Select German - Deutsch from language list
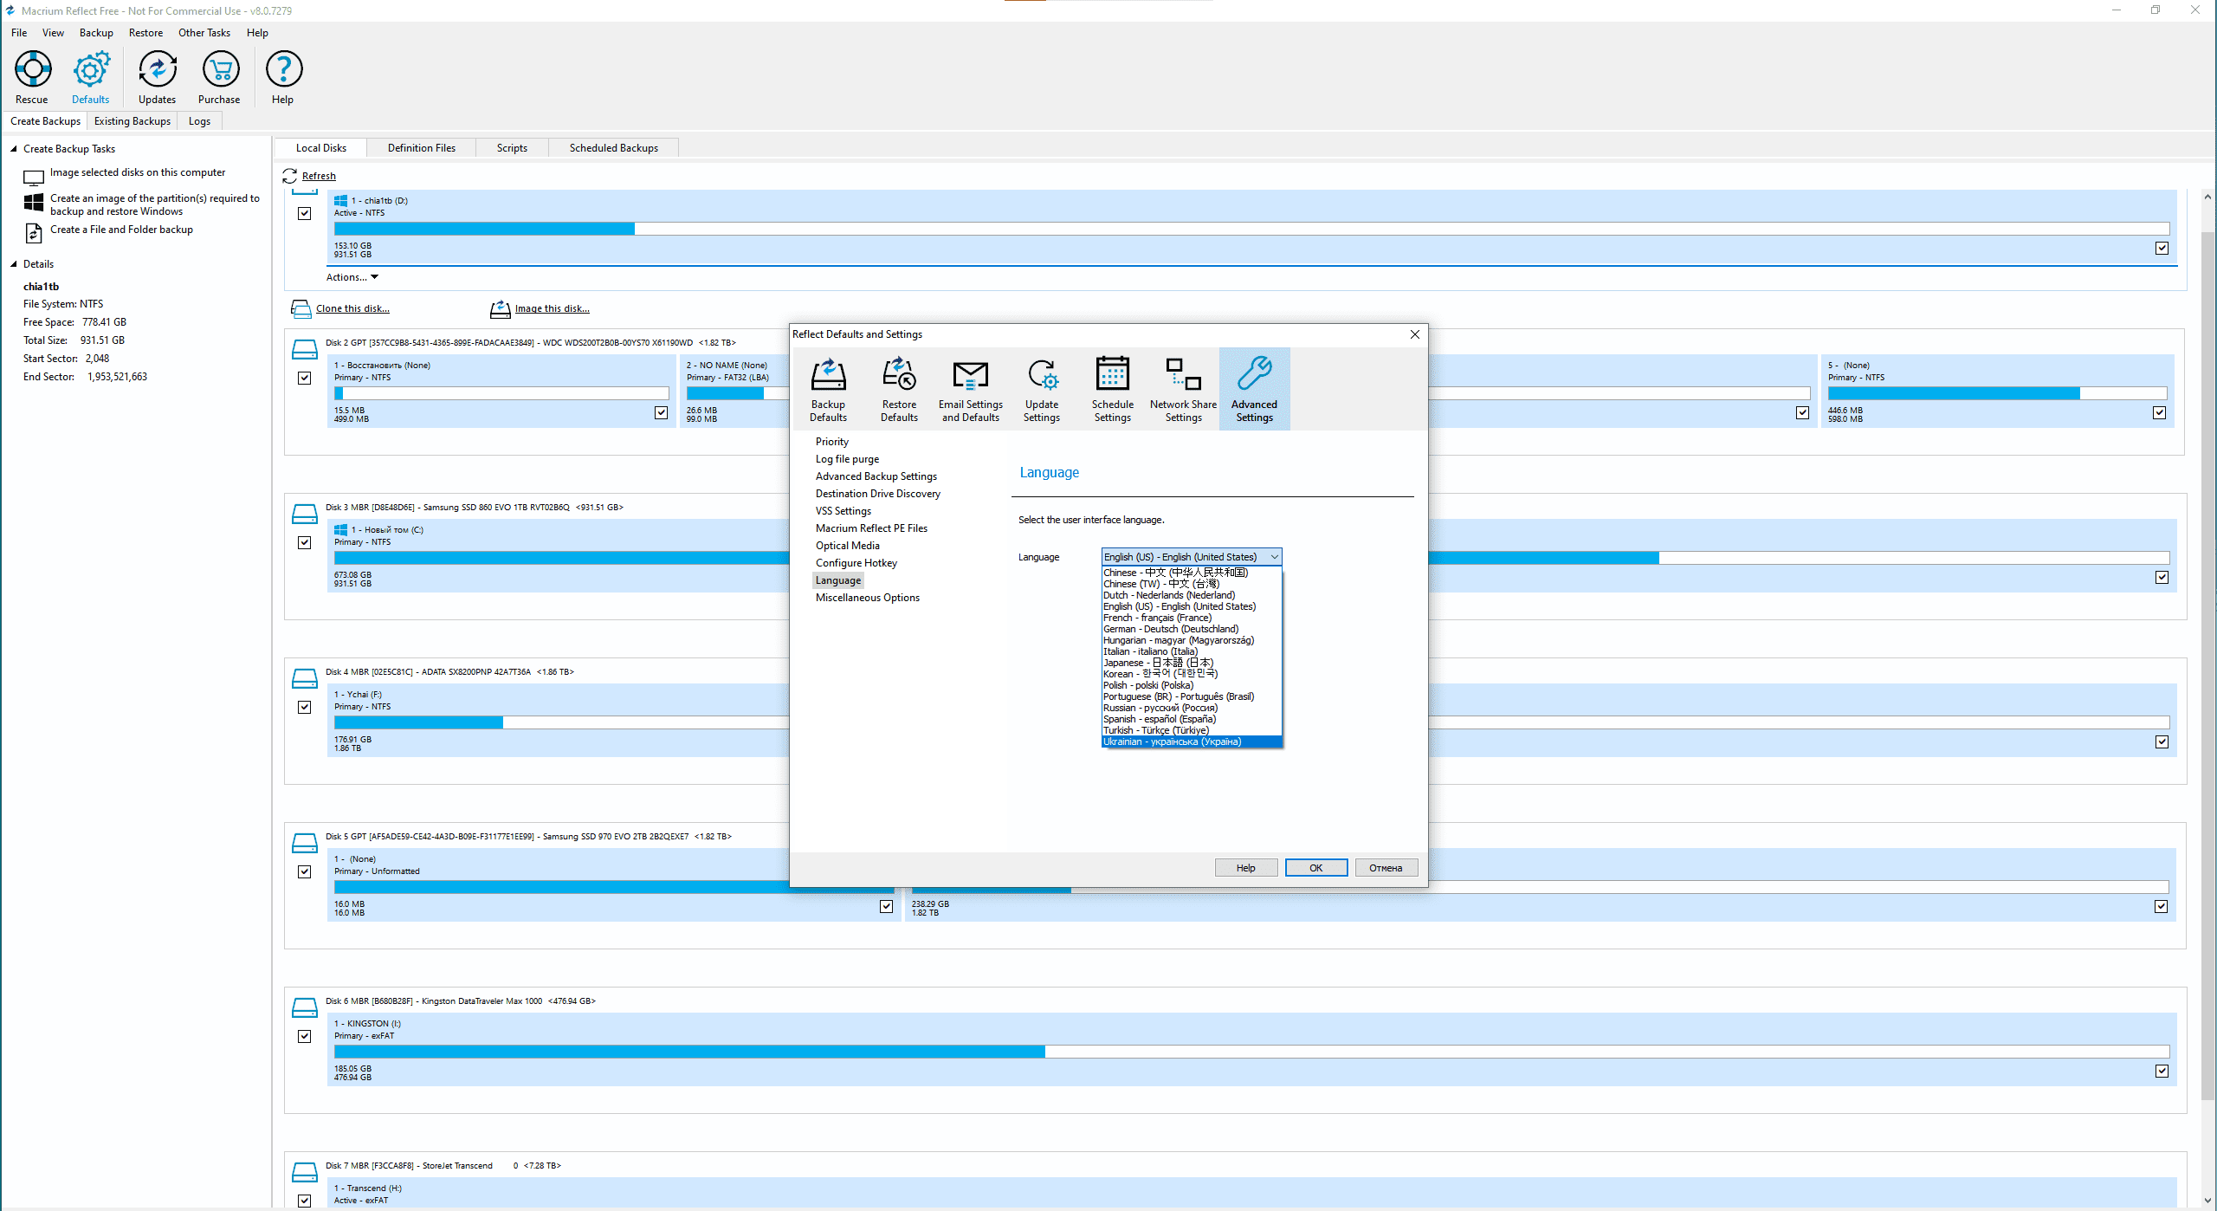 click(x=1170, y=629)
